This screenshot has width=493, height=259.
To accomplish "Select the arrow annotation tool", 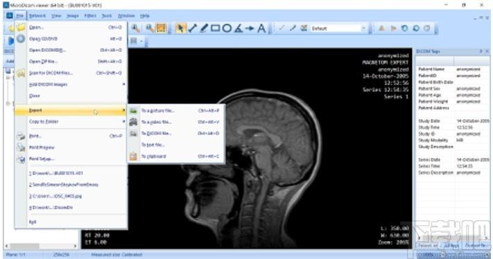I will (250, 28).
